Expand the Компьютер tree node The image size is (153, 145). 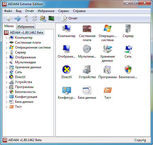7,38
